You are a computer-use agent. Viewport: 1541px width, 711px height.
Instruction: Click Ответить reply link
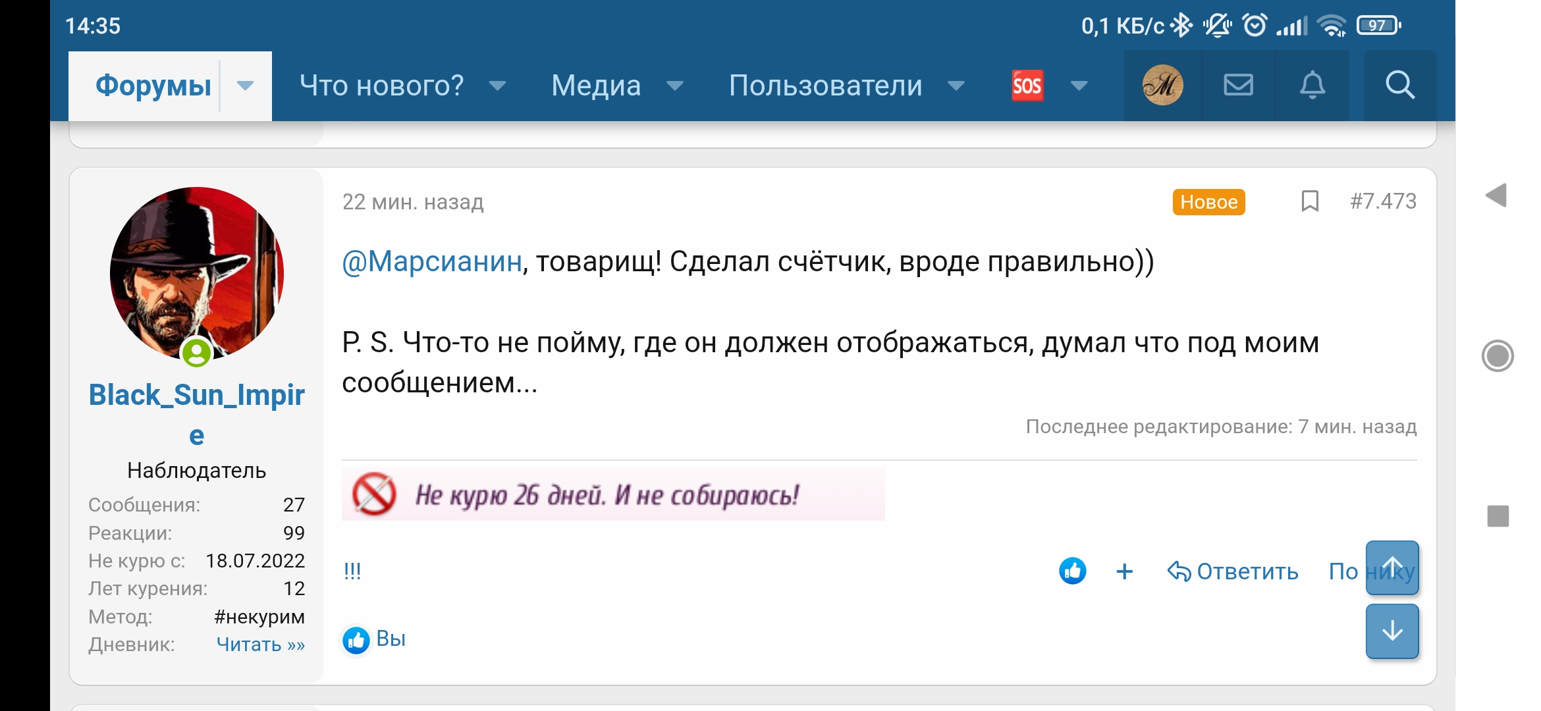[1233, 571]
